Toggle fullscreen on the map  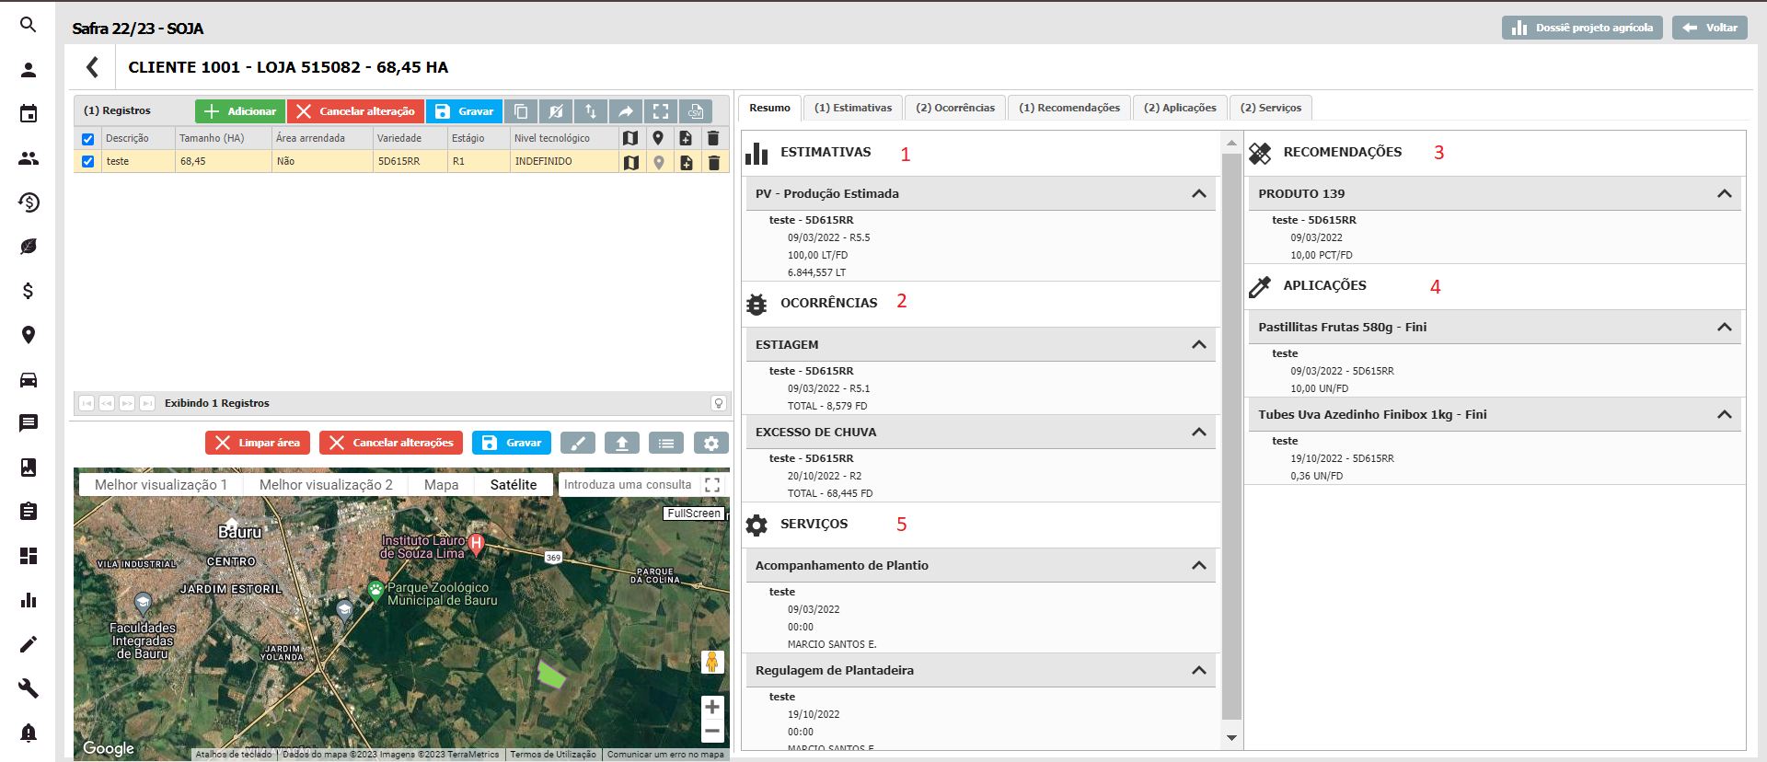coord(712,484)
